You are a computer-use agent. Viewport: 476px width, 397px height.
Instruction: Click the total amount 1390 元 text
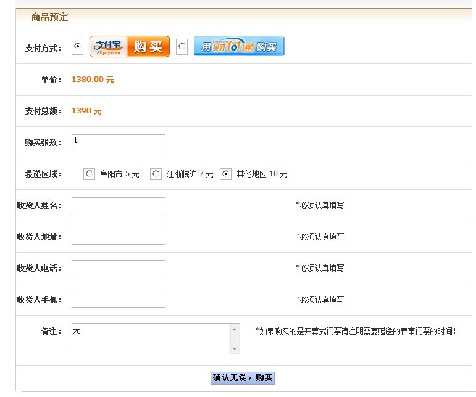click(86, 111)
